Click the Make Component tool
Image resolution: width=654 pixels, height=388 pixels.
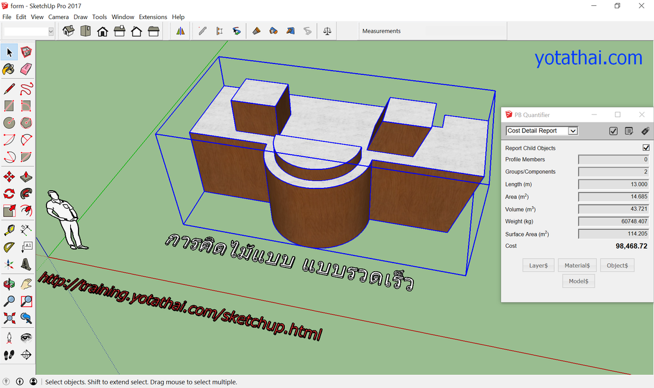(x=26, y=52)
